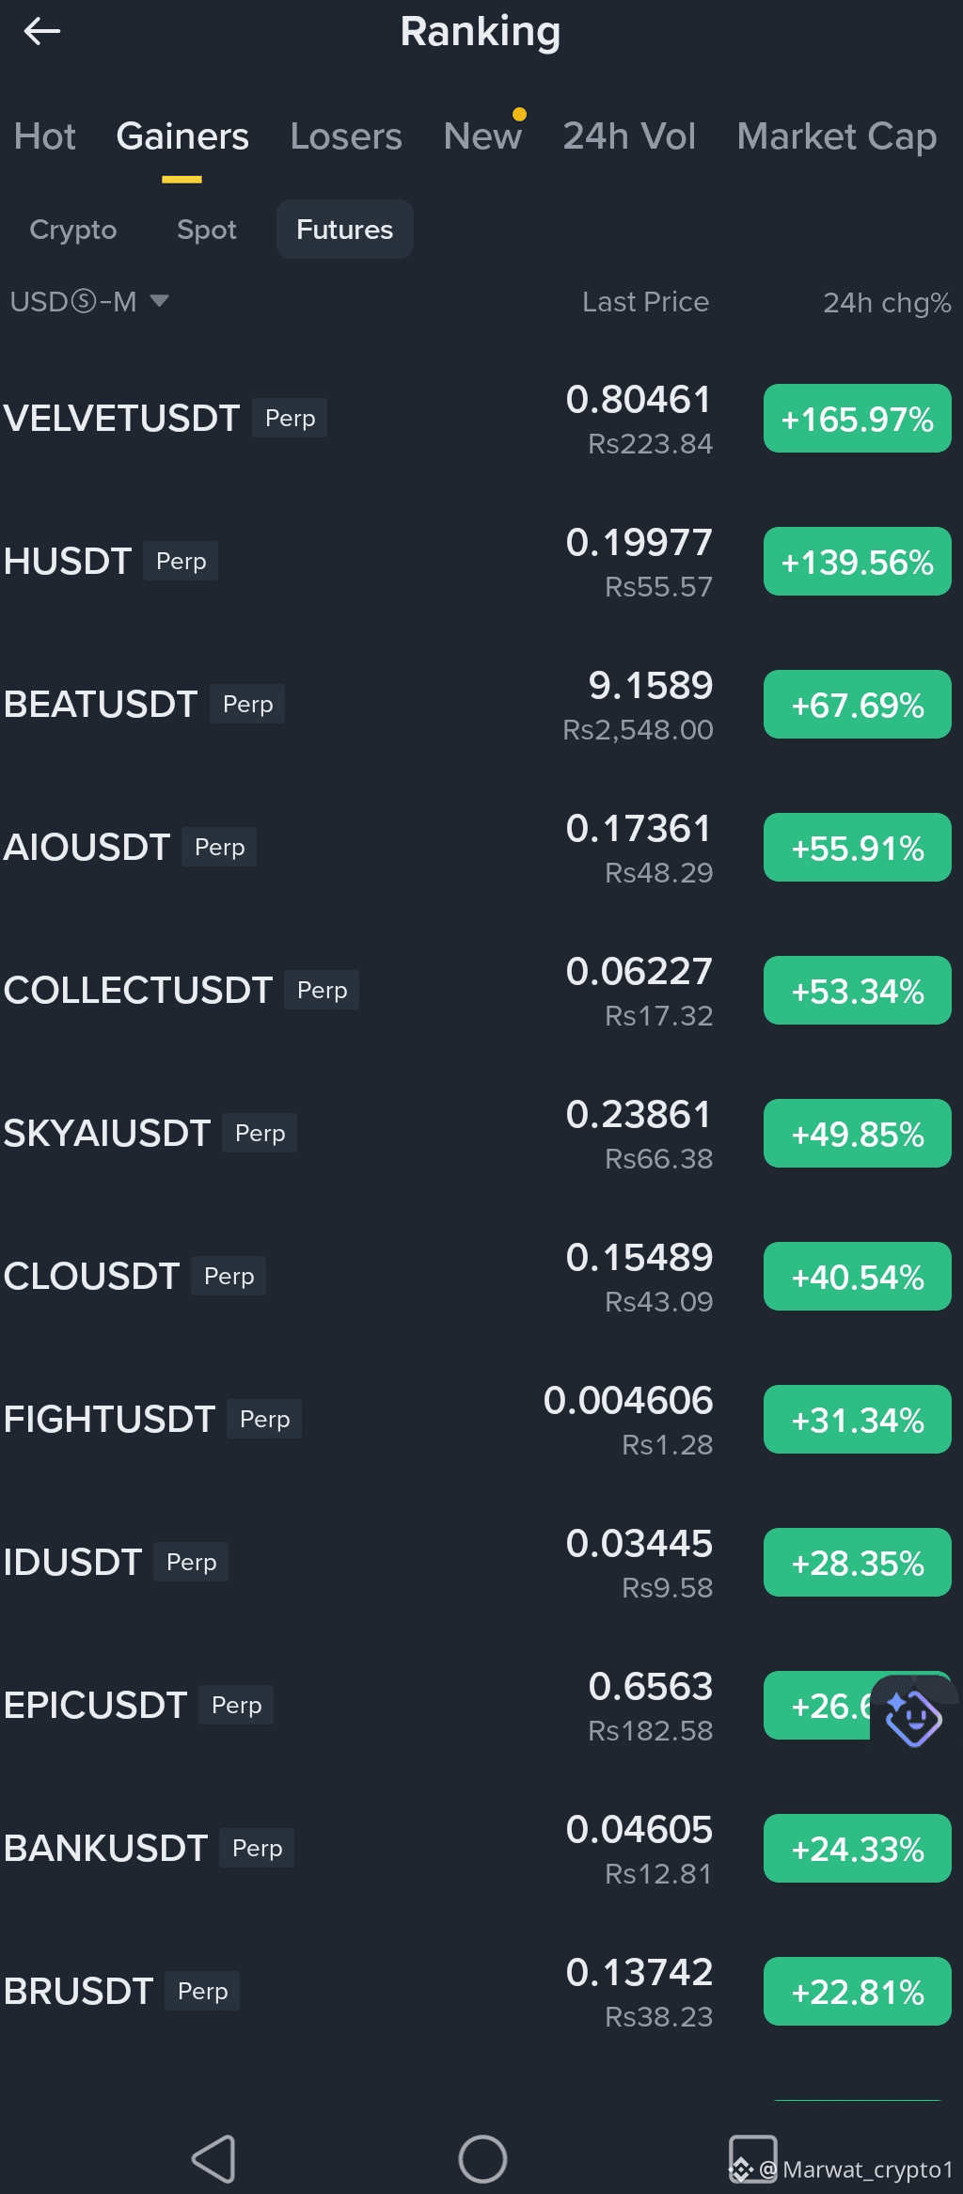Switch to the Hot tab

(44, 136)
